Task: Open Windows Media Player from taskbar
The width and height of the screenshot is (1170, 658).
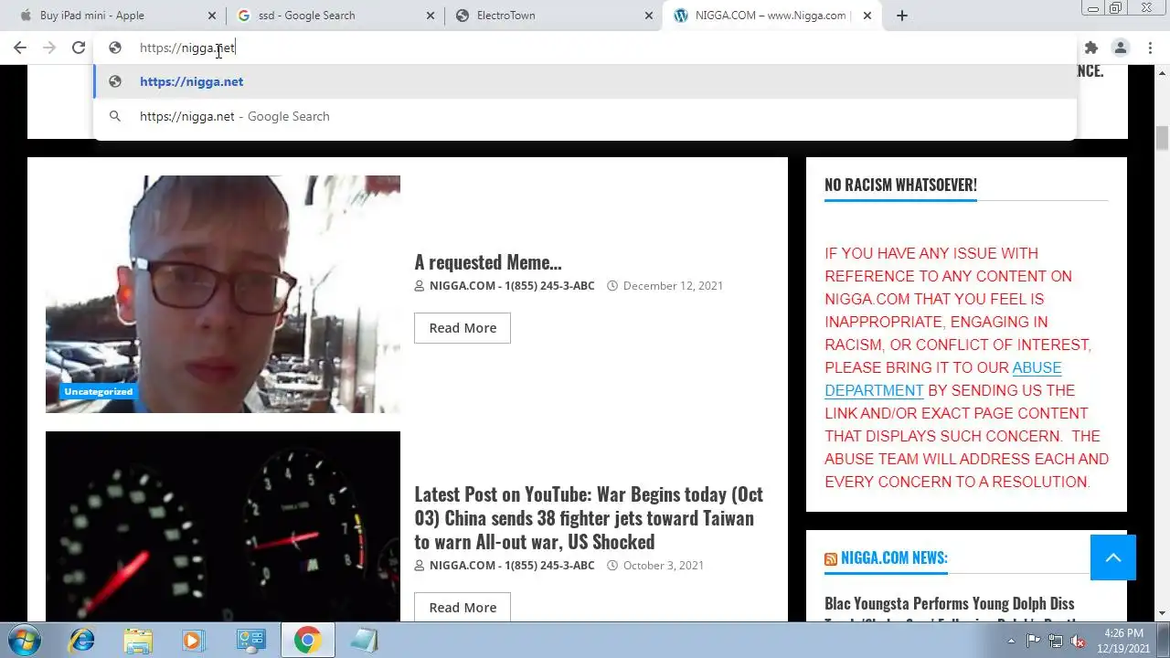Action: pyautogui.click(x=194, y=641)
